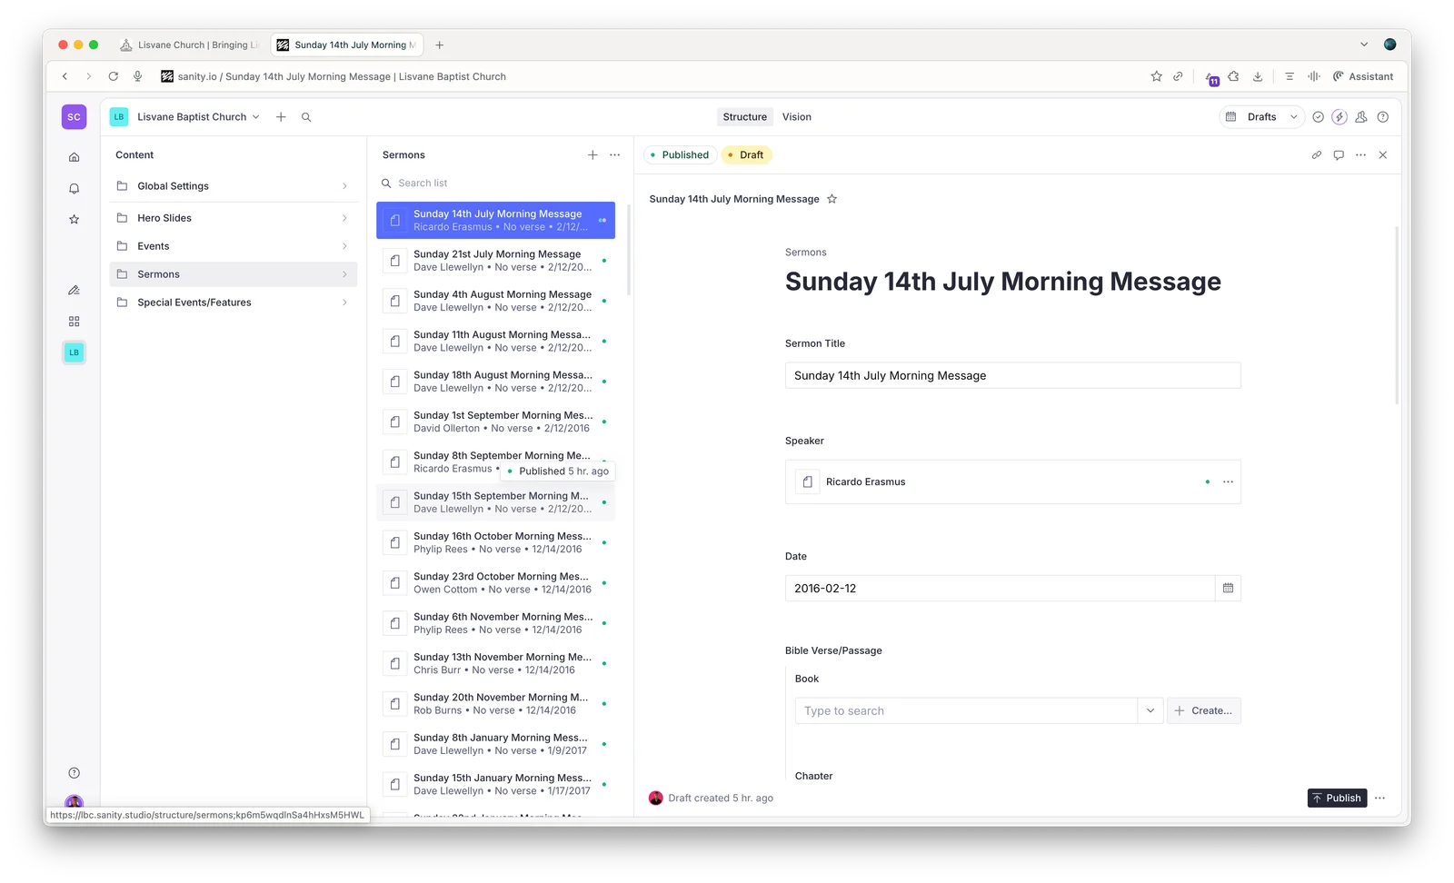This screenshot has height=883, width=1454.
Task: Switch to the Vision tab
Action: point(797,116)
